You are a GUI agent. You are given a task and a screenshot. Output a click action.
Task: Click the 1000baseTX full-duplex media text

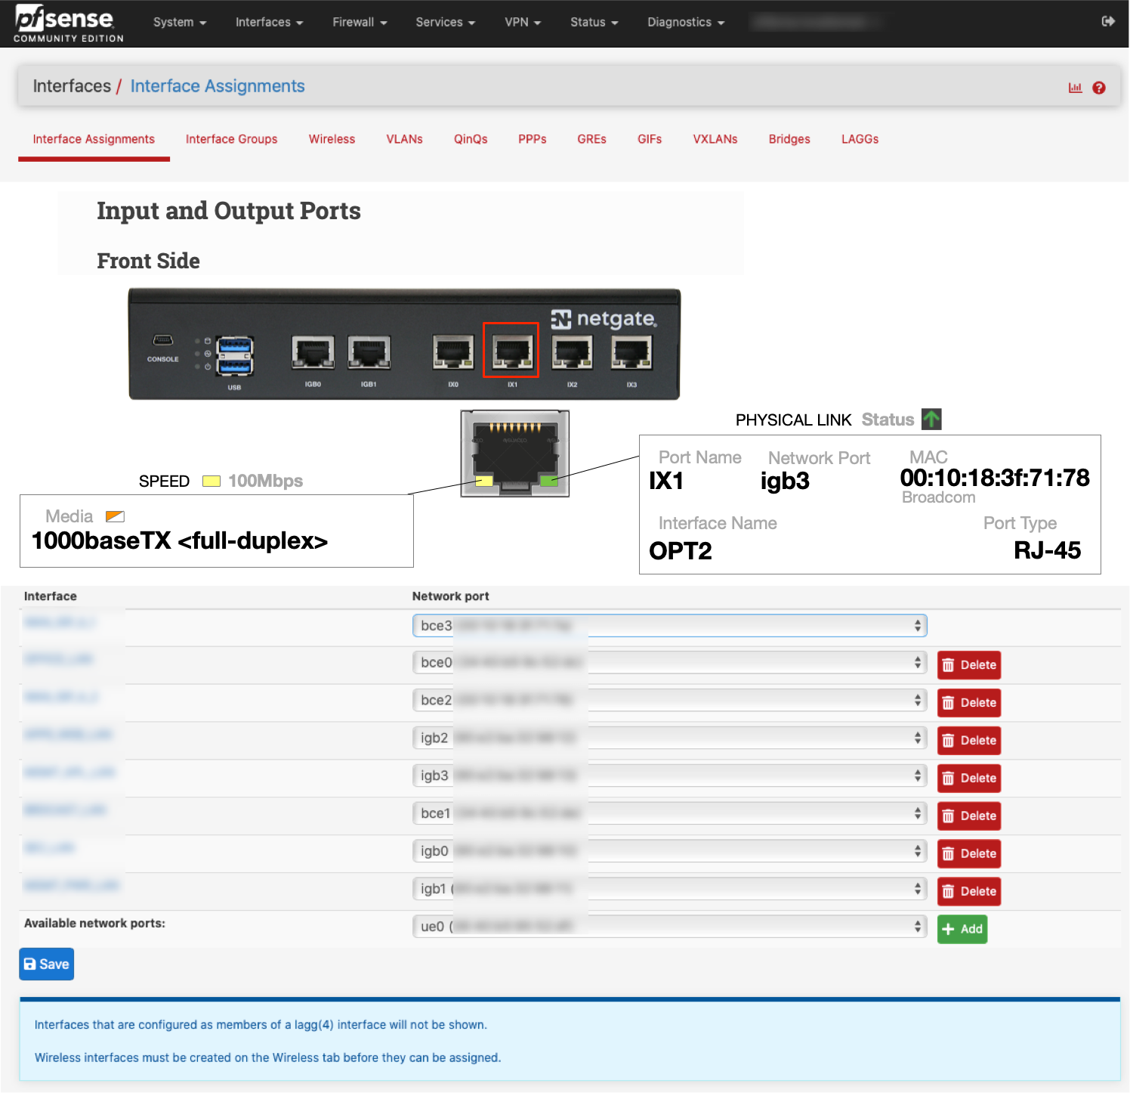click(180, 541)
